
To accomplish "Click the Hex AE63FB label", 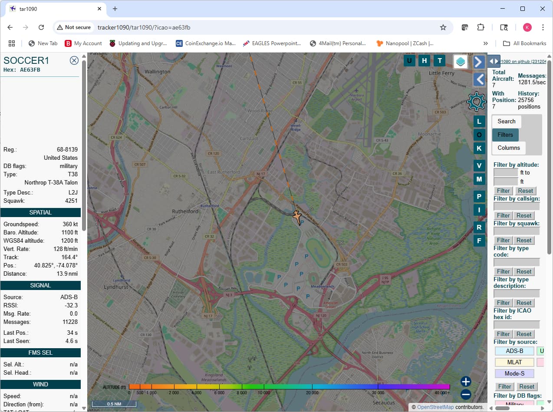I will (x=22, y=70).
